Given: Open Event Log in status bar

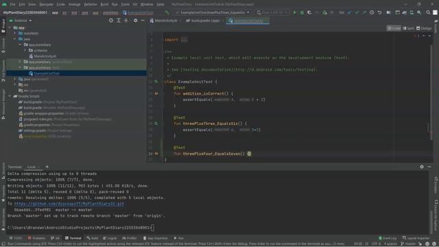Looking at the screenshot, I should coord(388,238).
